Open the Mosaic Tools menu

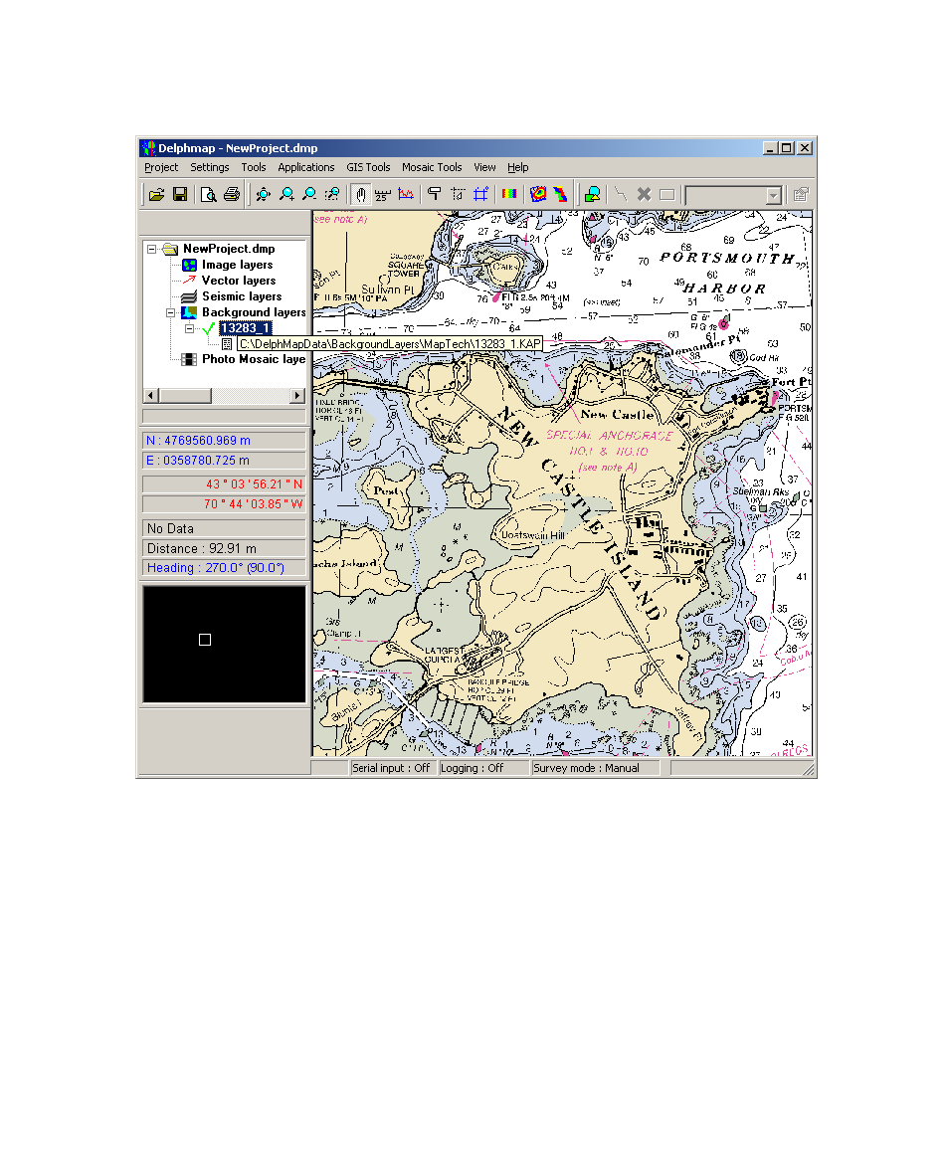pyautogui.click(x=432, y=168)
